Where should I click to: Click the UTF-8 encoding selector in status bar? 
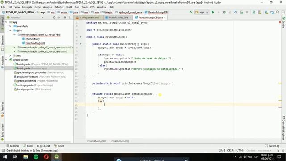click(240, 150)
